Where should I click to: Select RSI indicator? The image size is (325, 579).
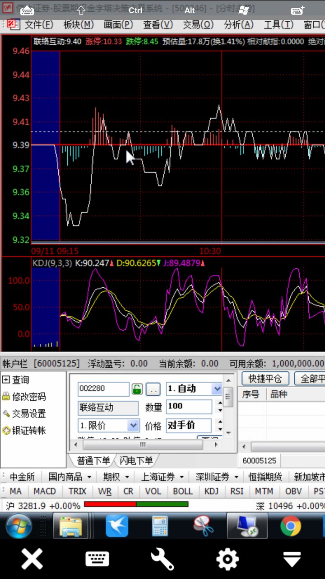[237, 491]
